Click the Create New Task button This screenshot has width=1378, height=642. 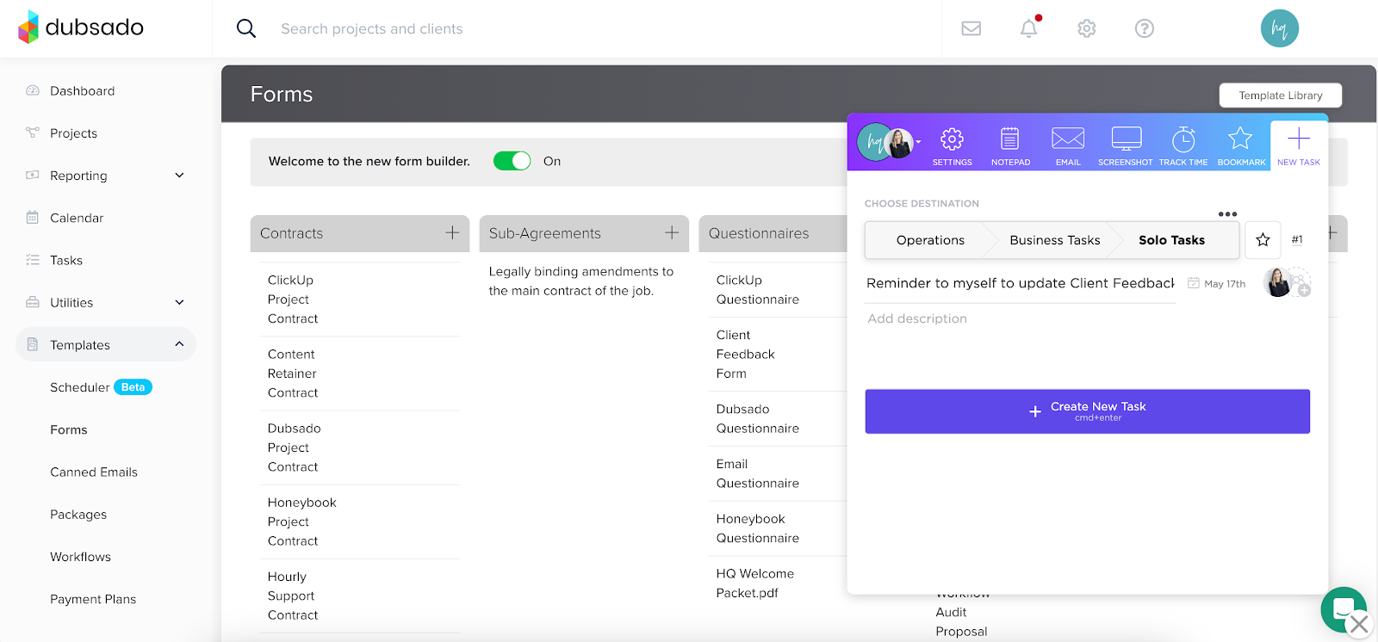click(x=1087, y=411)
